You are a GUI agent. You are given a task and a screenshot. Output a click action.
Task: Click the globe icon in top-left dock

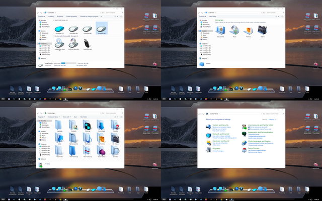(x=75, y=88)
